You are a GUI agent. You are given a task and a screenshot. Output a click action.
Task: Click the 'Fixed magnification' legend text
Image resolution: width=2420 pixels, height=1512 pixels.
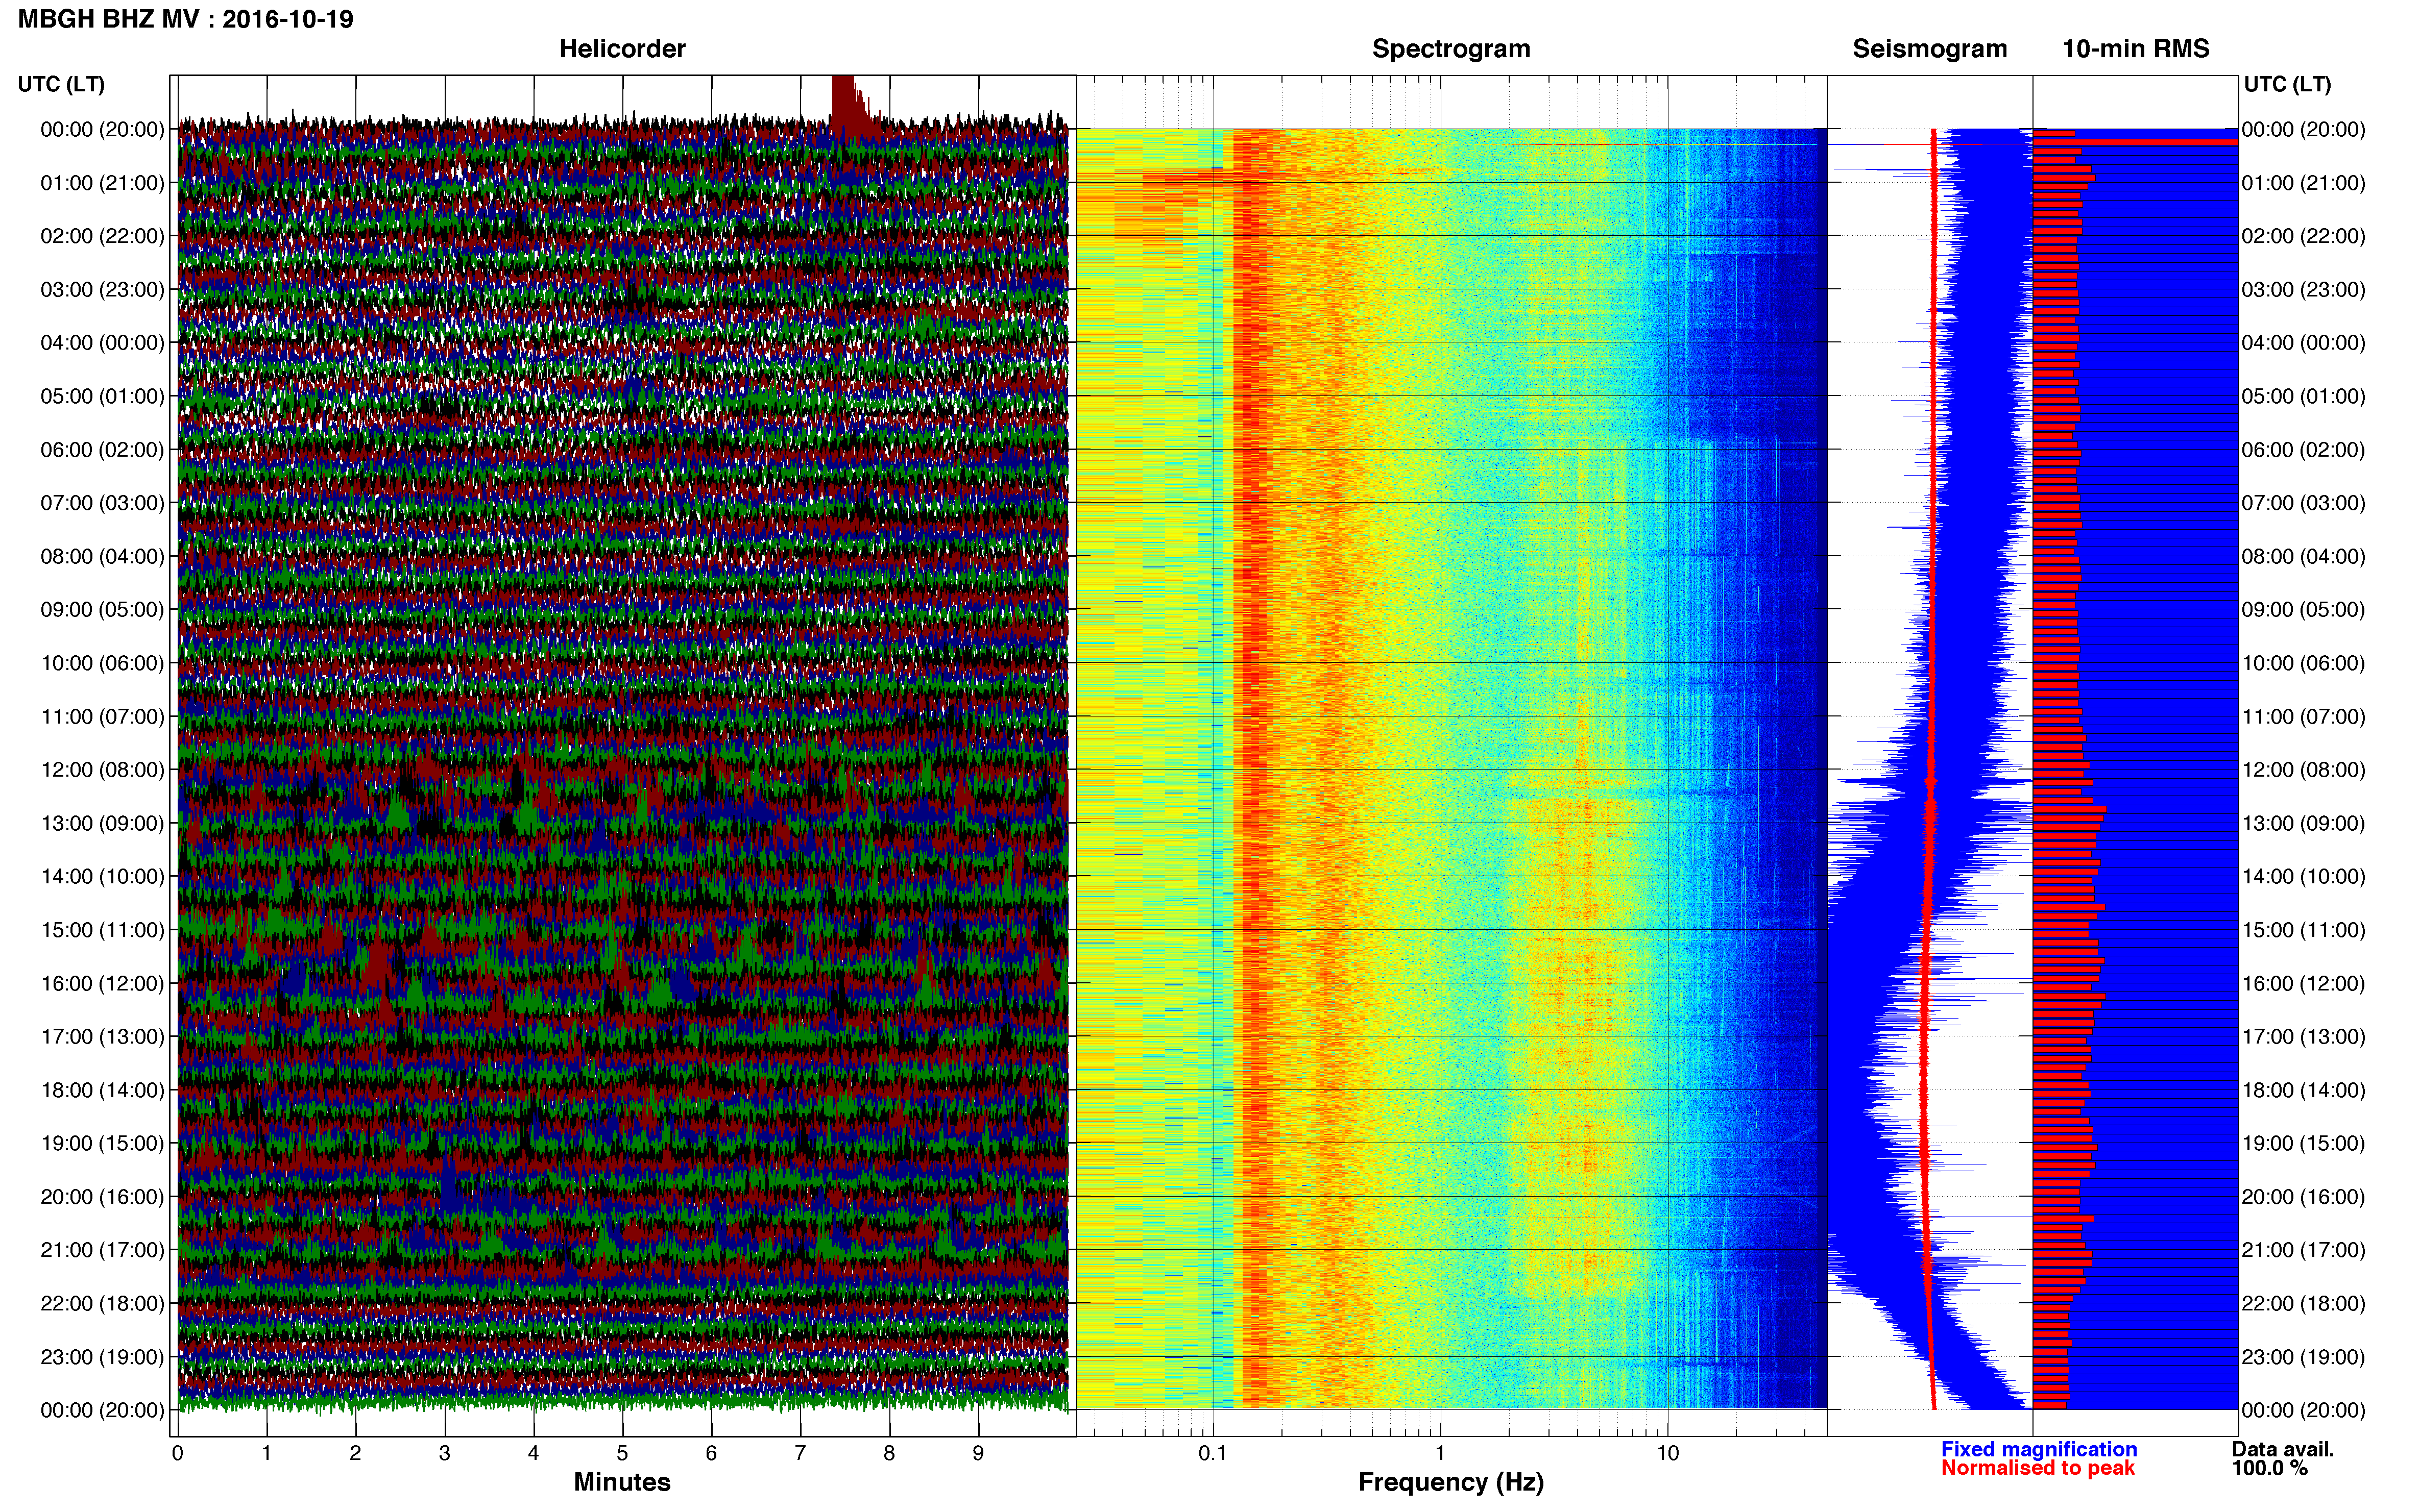click(2039, 1449)
